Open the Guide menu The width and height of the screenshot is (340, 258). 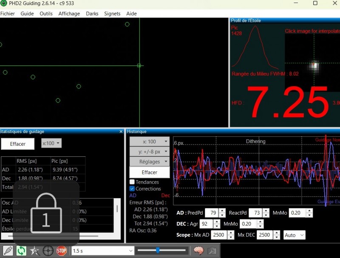tap(27, 14)
